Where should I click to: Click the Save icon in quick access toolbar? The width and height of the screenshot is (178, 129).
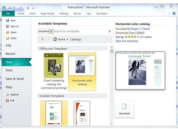pos(9,8)
